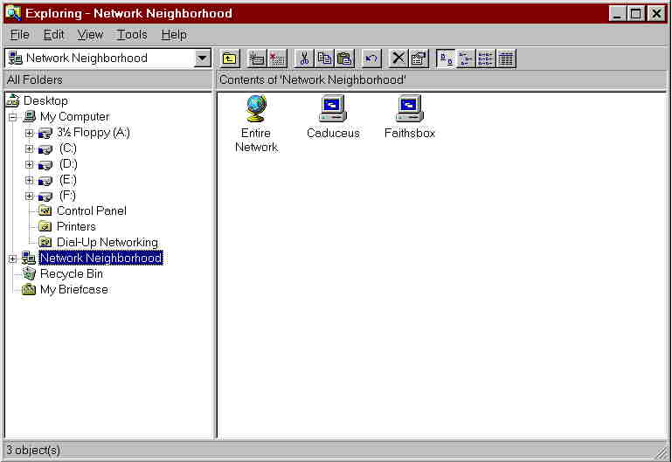
Task: Open the View menu
Action: (90, 35)
